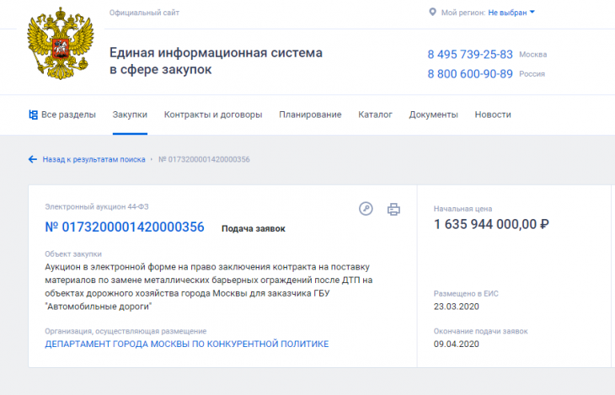Open the Контракты и договоры tab
This screenshot has width=615, height=395.
click(213, 115)
